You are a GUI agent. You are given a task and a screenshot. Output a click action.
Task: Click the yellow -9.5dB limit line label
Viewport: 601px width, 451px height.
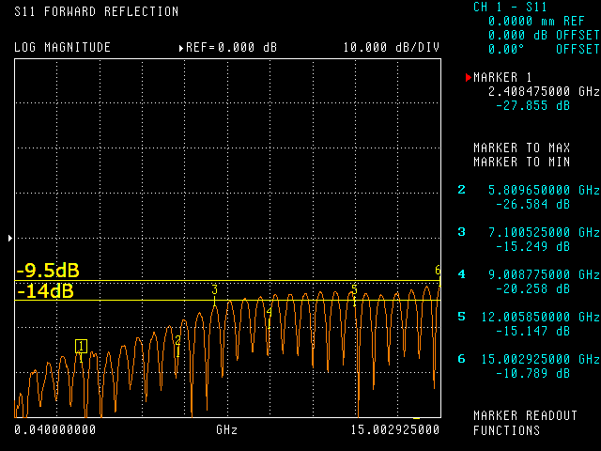(x=48, y=271)
